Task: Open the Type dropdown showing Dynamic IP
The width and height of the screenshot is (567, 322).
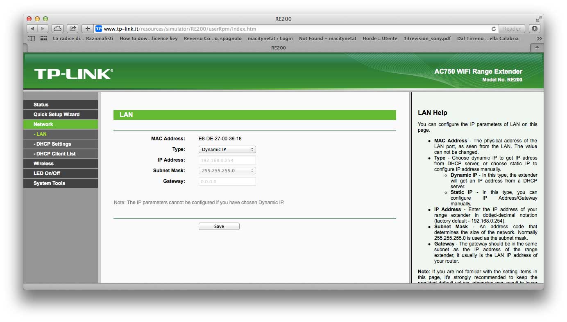Action: 227,149
